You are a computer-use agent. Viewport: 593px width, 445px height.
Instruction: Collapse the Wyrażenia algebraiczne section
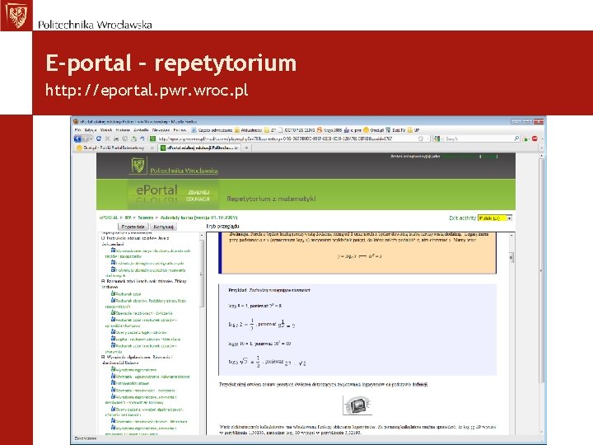click(x=103, y=357)
